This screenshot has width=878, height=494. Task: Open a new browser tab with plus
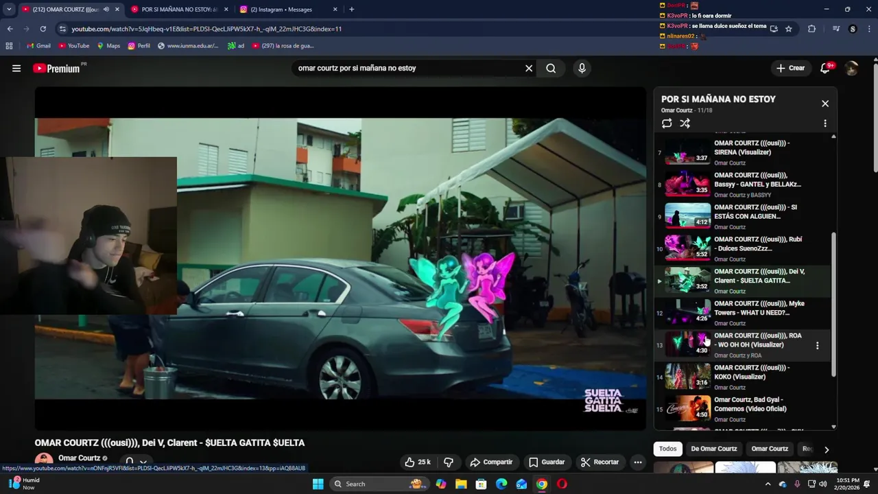(351, 10)
